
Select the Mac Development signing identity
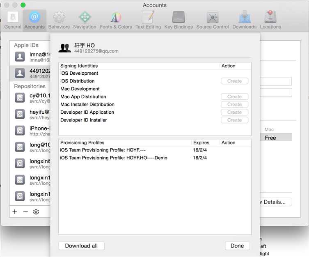[x=155, y=89]
